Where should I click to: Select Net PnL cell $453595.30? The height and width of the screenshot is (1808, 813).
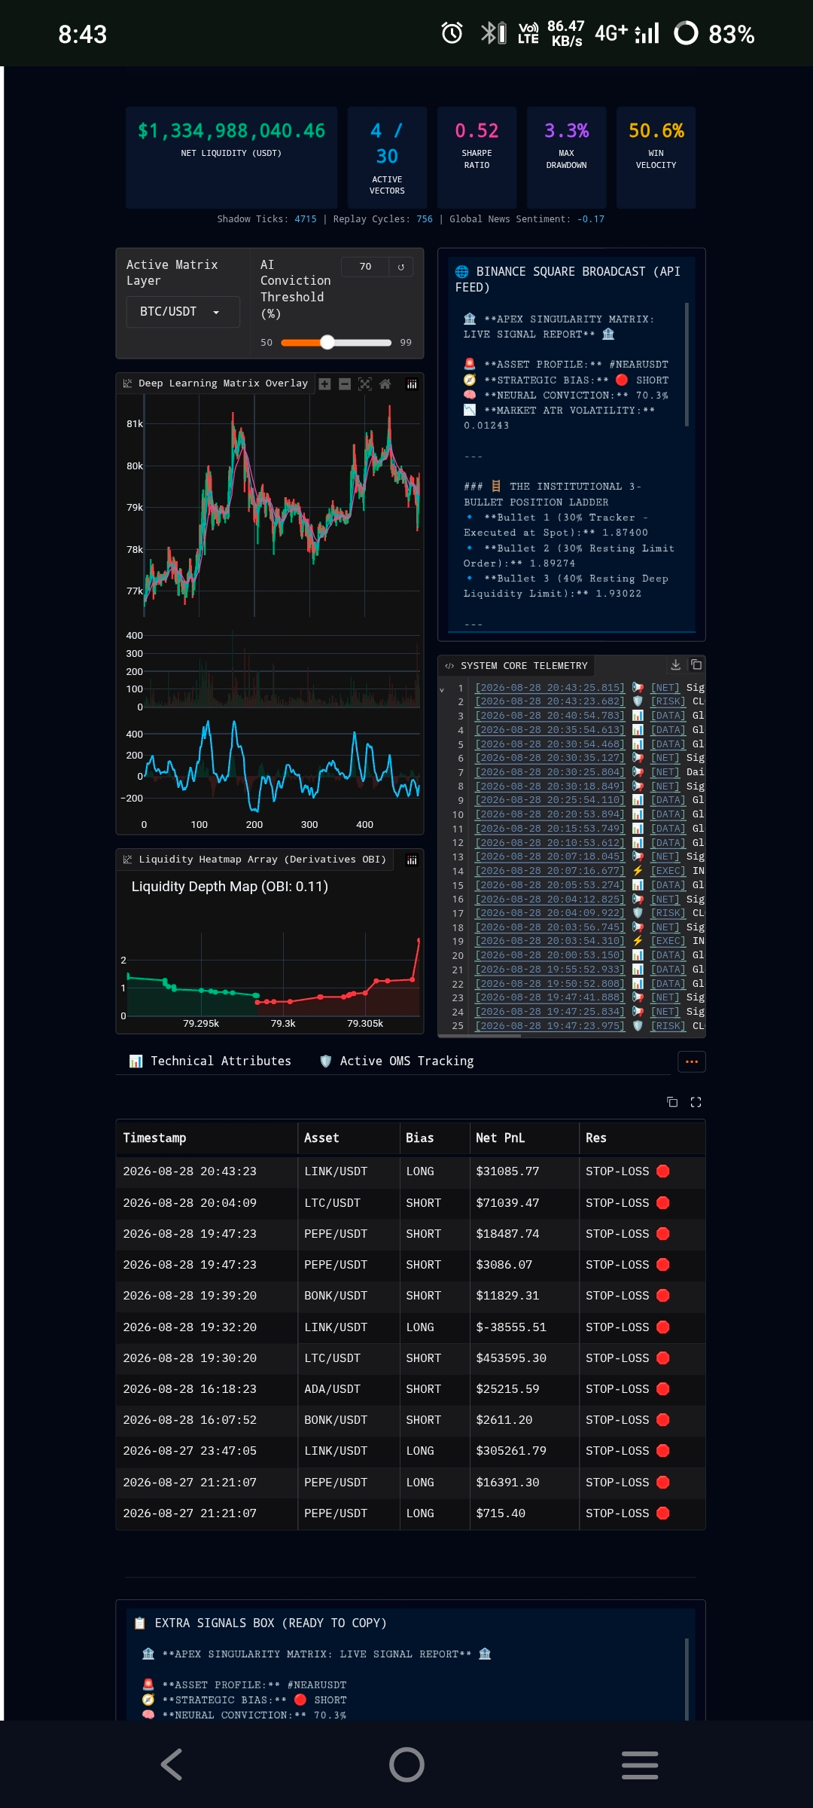525,1358
